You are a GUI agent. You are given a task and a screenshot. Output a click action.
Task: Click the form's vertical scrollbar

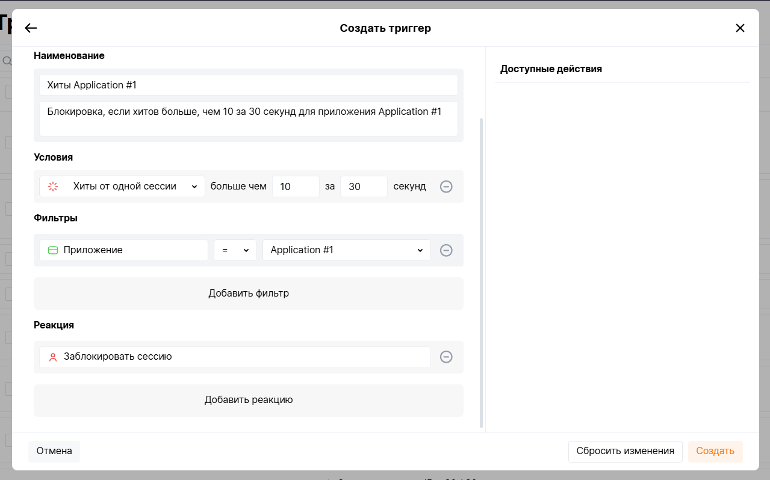click(481, 272)
